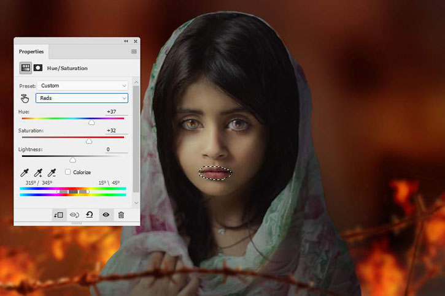Select the adjustment properties icon
The height and width of the screenshot is (296, 445).
[x=26, y=68]
